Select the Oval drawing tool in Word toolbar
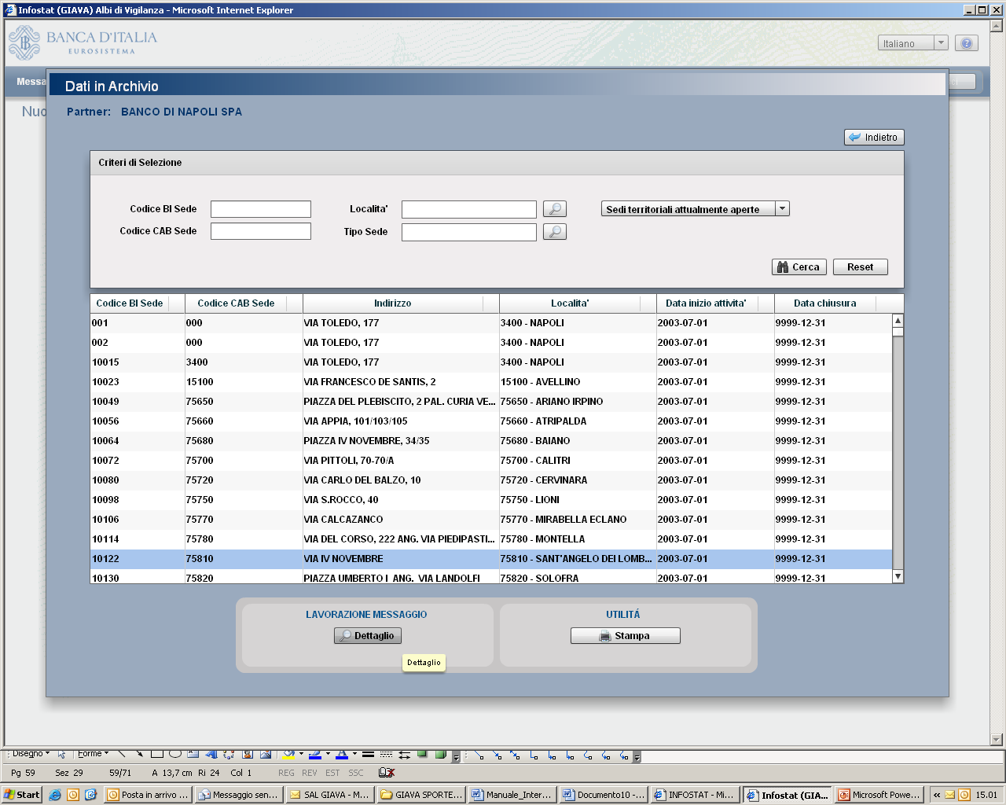Screen dimensions: 1006x805 click(174, 754)
